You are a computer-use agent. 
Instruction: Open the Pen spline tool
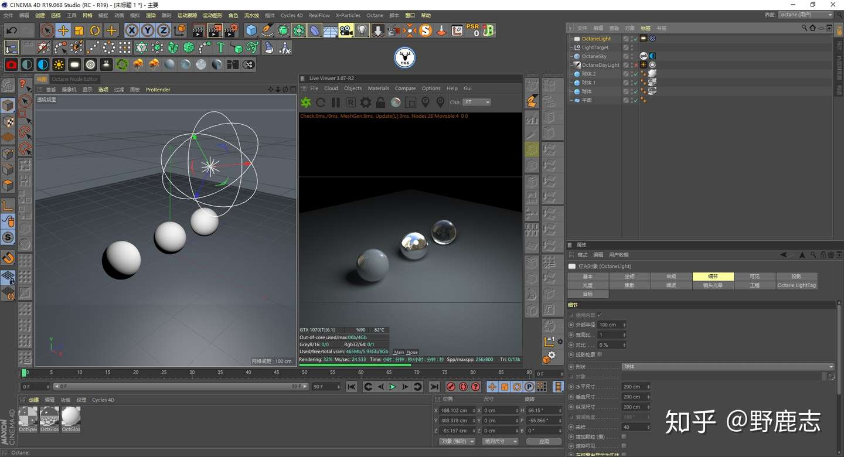pos(267,30)
